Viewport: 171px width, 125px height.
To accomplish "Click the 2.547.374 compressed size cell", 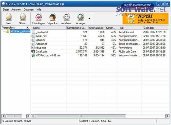I will pos(81,51).
